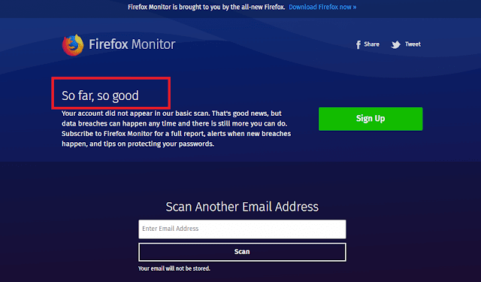Click 'Your email will not be stored.' note
Image resolution: width=481 pixels, height=282 pixels.
[x=174, y=268]
